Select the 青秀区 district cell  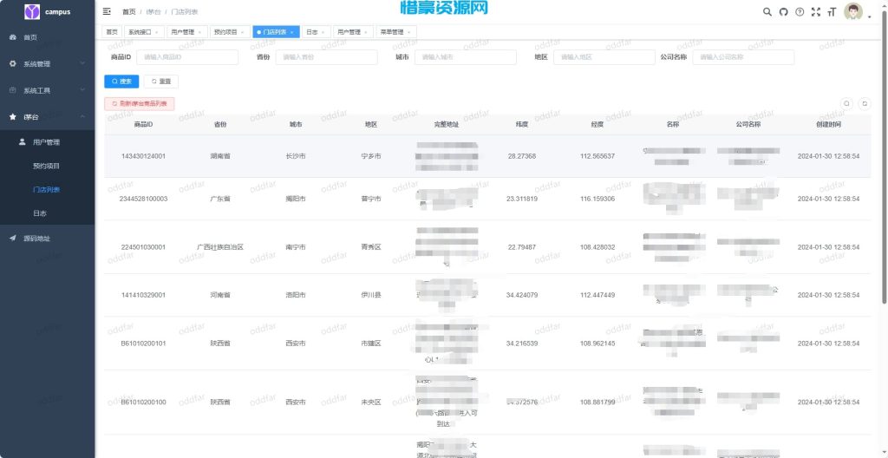point(371,247)
